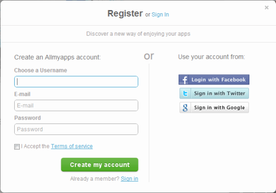Click the 'I Accept the' checkbox label
Image resolution: width=276 pixels, height=193 pixels.
(35, 146)
